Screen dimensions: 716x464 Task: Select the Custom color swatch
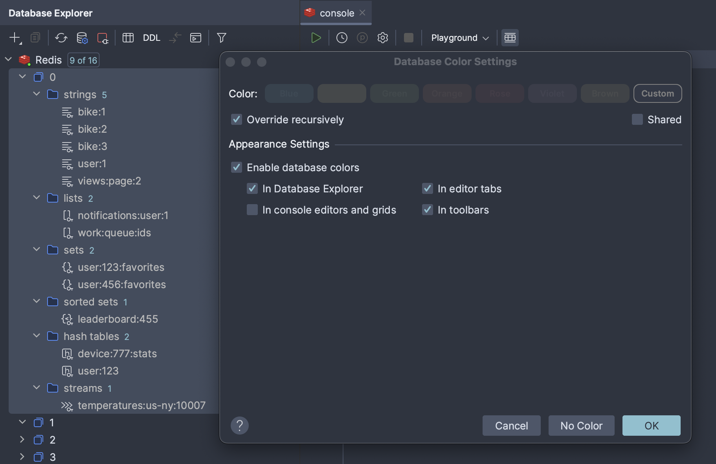click(x=657, y=93)
